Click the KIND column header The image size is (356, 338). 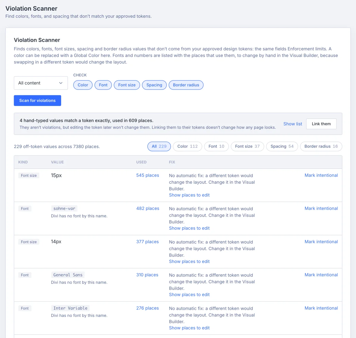tap(23, 162)
